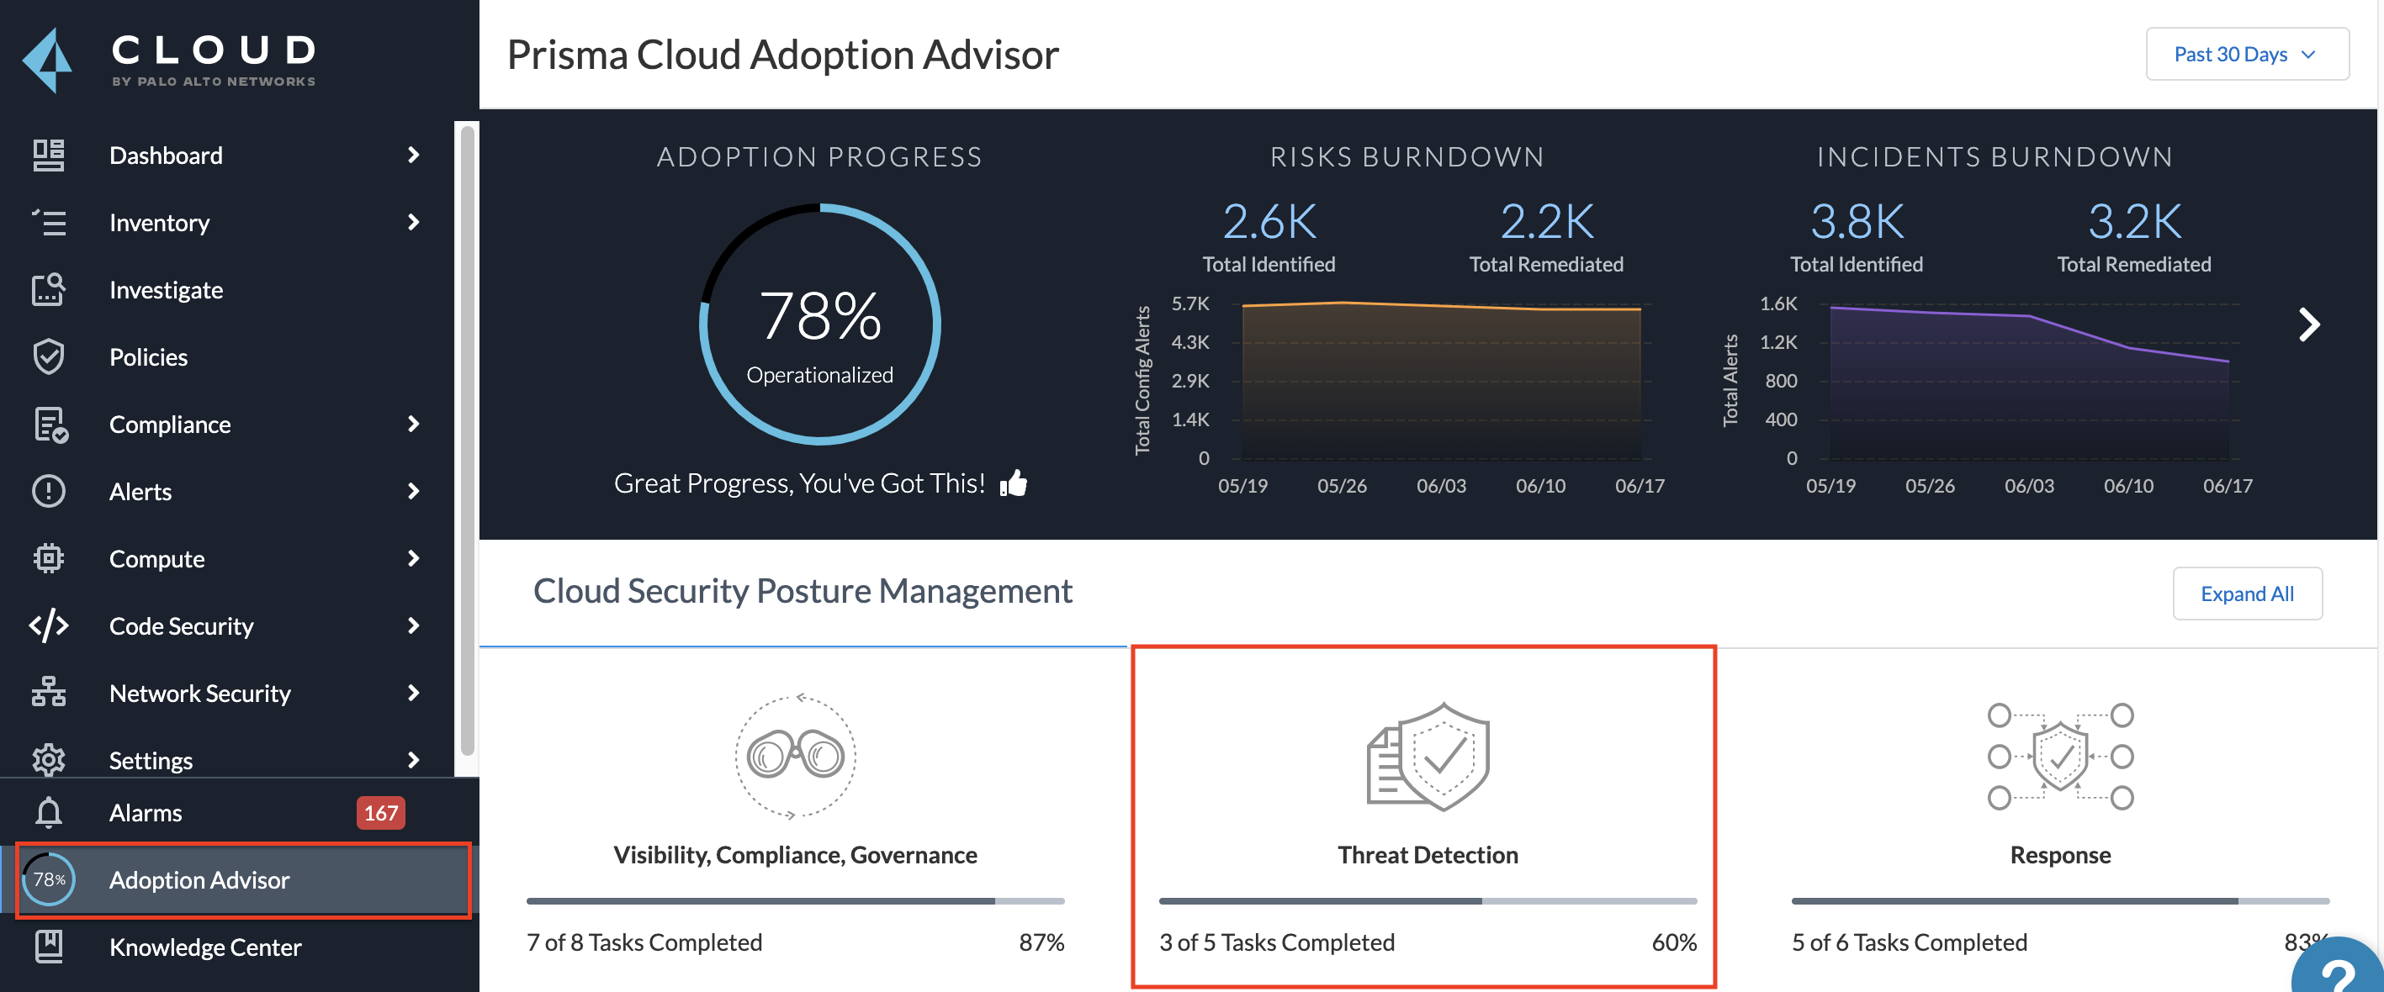The image size is (2384, 992).
Task: Click the next arrow beside Incidents Burndown
Action: click(2308, 325)
